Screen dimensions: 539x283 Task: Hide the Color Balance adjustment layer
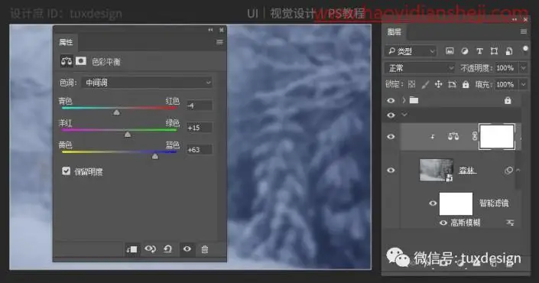coord(391,136)
